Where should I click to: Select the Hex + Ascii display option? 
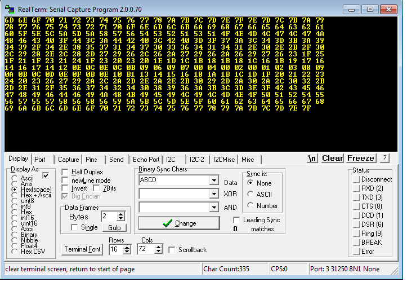click(15, 195)
